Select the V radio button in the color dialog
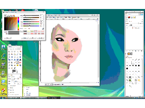 click(x=21, y=20)
